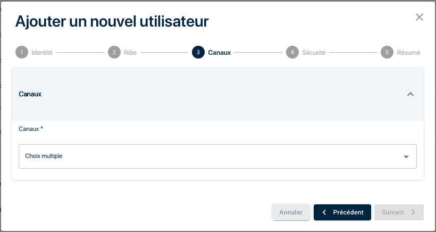Go to the Identité step label

tap(42, 53)
